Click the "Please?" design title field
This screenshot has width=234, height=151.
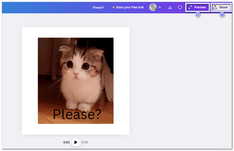pos(98,7)
